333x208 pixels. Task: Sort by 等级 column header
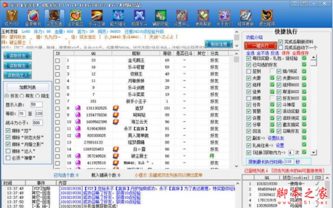click(x=167, y=53)
